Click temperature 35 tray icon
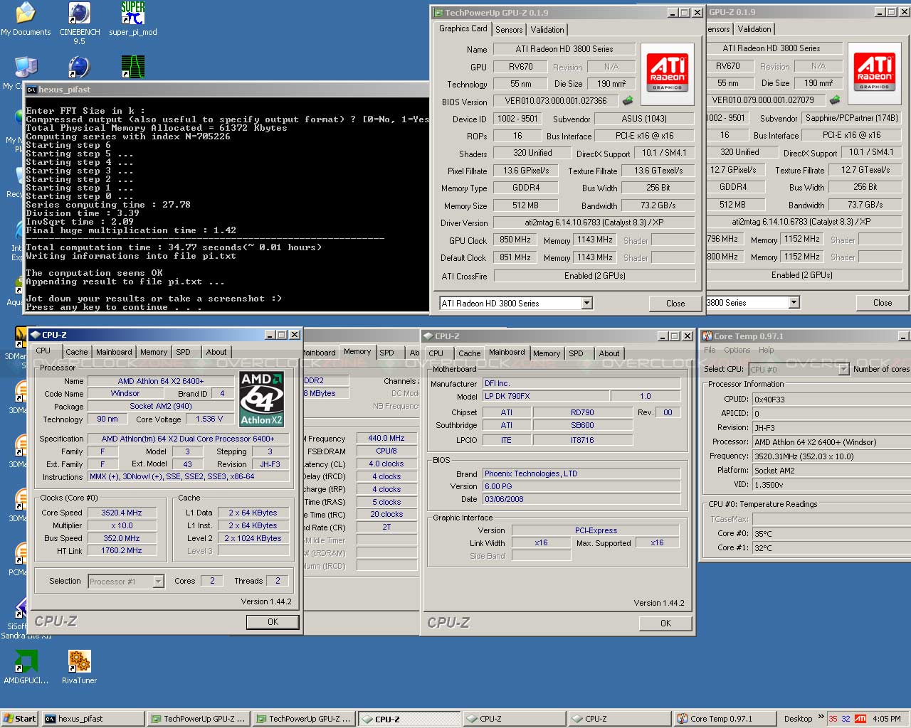This screenshot has width=911, height=728. (833, 719)
